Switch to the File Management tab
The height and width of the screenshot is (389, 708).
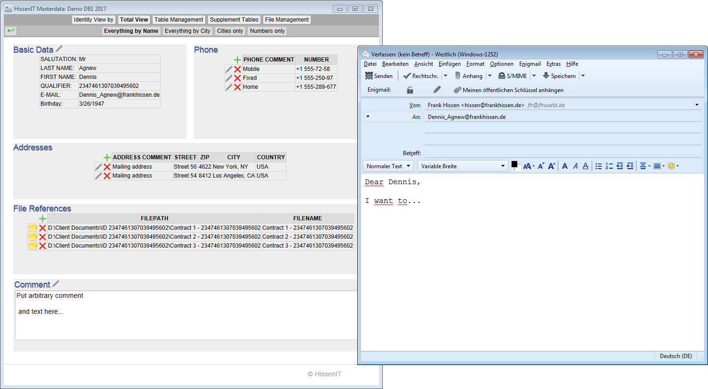287,20
